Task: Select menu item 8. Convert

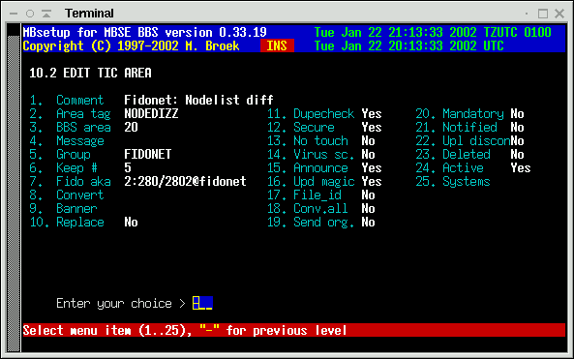Action: coord(67,195)
